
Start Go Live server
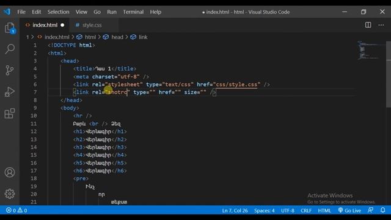(349, 210)
